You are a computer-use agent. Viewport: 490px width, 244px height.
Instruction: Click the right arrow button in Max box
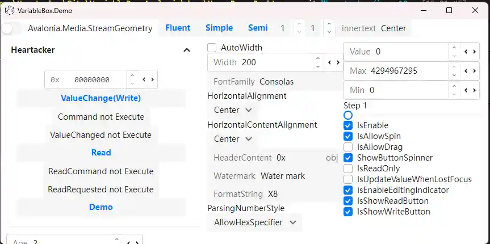(x=474, y=71)
